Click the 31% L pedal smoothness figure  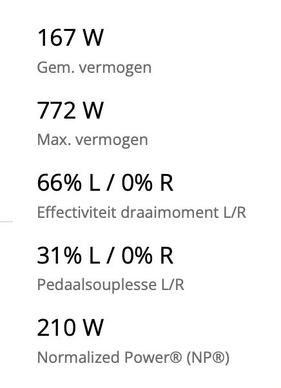pos(68,255)
